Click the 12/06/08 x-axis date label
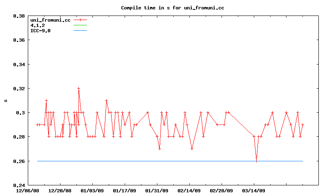 pyautogui.click(x=28, y=190)
